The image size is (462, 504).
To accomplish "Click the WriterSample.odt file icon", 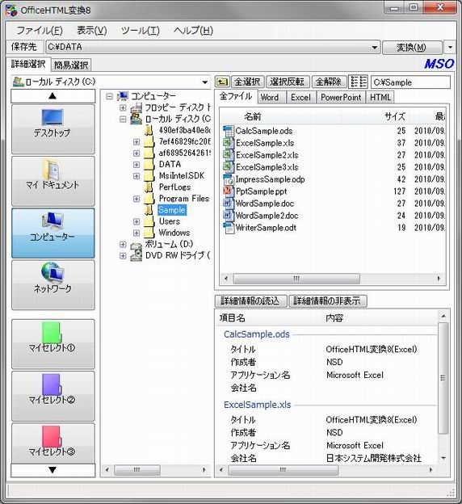I will point(229,228).
